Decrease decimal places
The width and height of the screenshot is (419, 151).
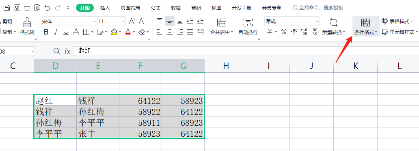pyautogui.click(x=314, y=32)
